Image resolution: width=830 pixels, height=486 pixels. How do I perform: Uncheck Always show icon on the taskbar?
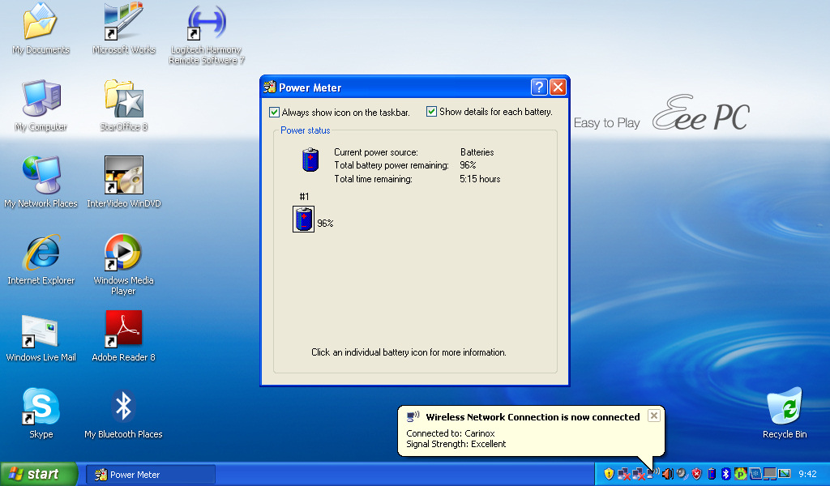274,113
